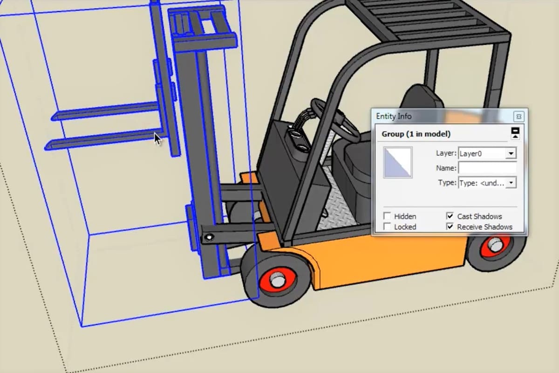Enable the Locked checkbox
The image size is (559, 373).
pyautogui.click(x=387, y=227)
